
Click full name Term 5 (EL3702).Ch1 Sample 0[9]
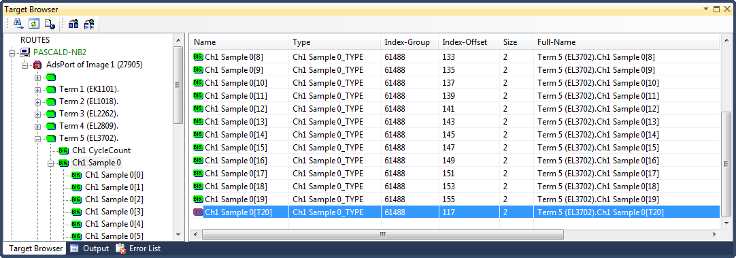coord(596,71)
